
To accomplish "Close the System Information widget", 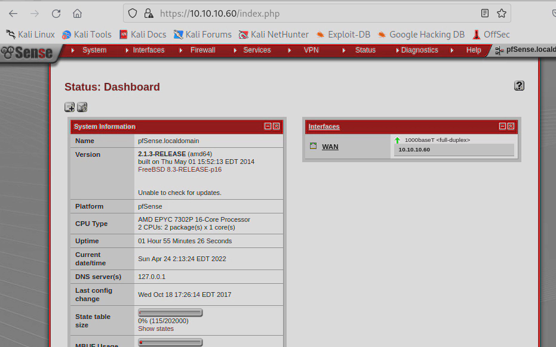I will pos(277,126).
